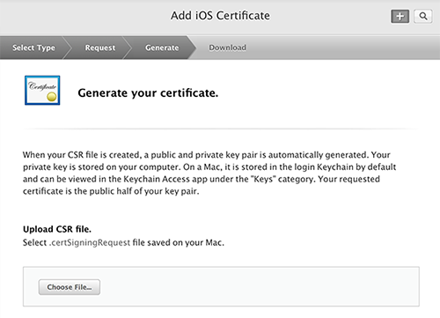
Task: Click the chevron between Select Type and Request
Action: pyautogui.click(x=68, y=48)
